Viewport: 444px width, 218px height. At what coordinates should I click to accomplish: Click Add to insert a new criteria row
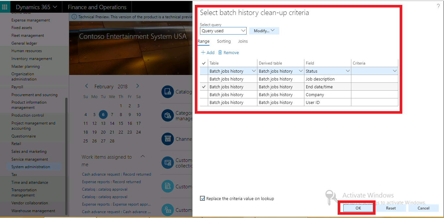207,52
